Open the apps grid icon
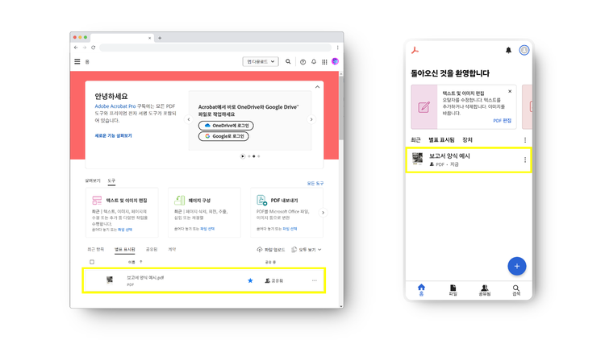The width and height of the screenshot is (605, 340). (x=324, y=62)
